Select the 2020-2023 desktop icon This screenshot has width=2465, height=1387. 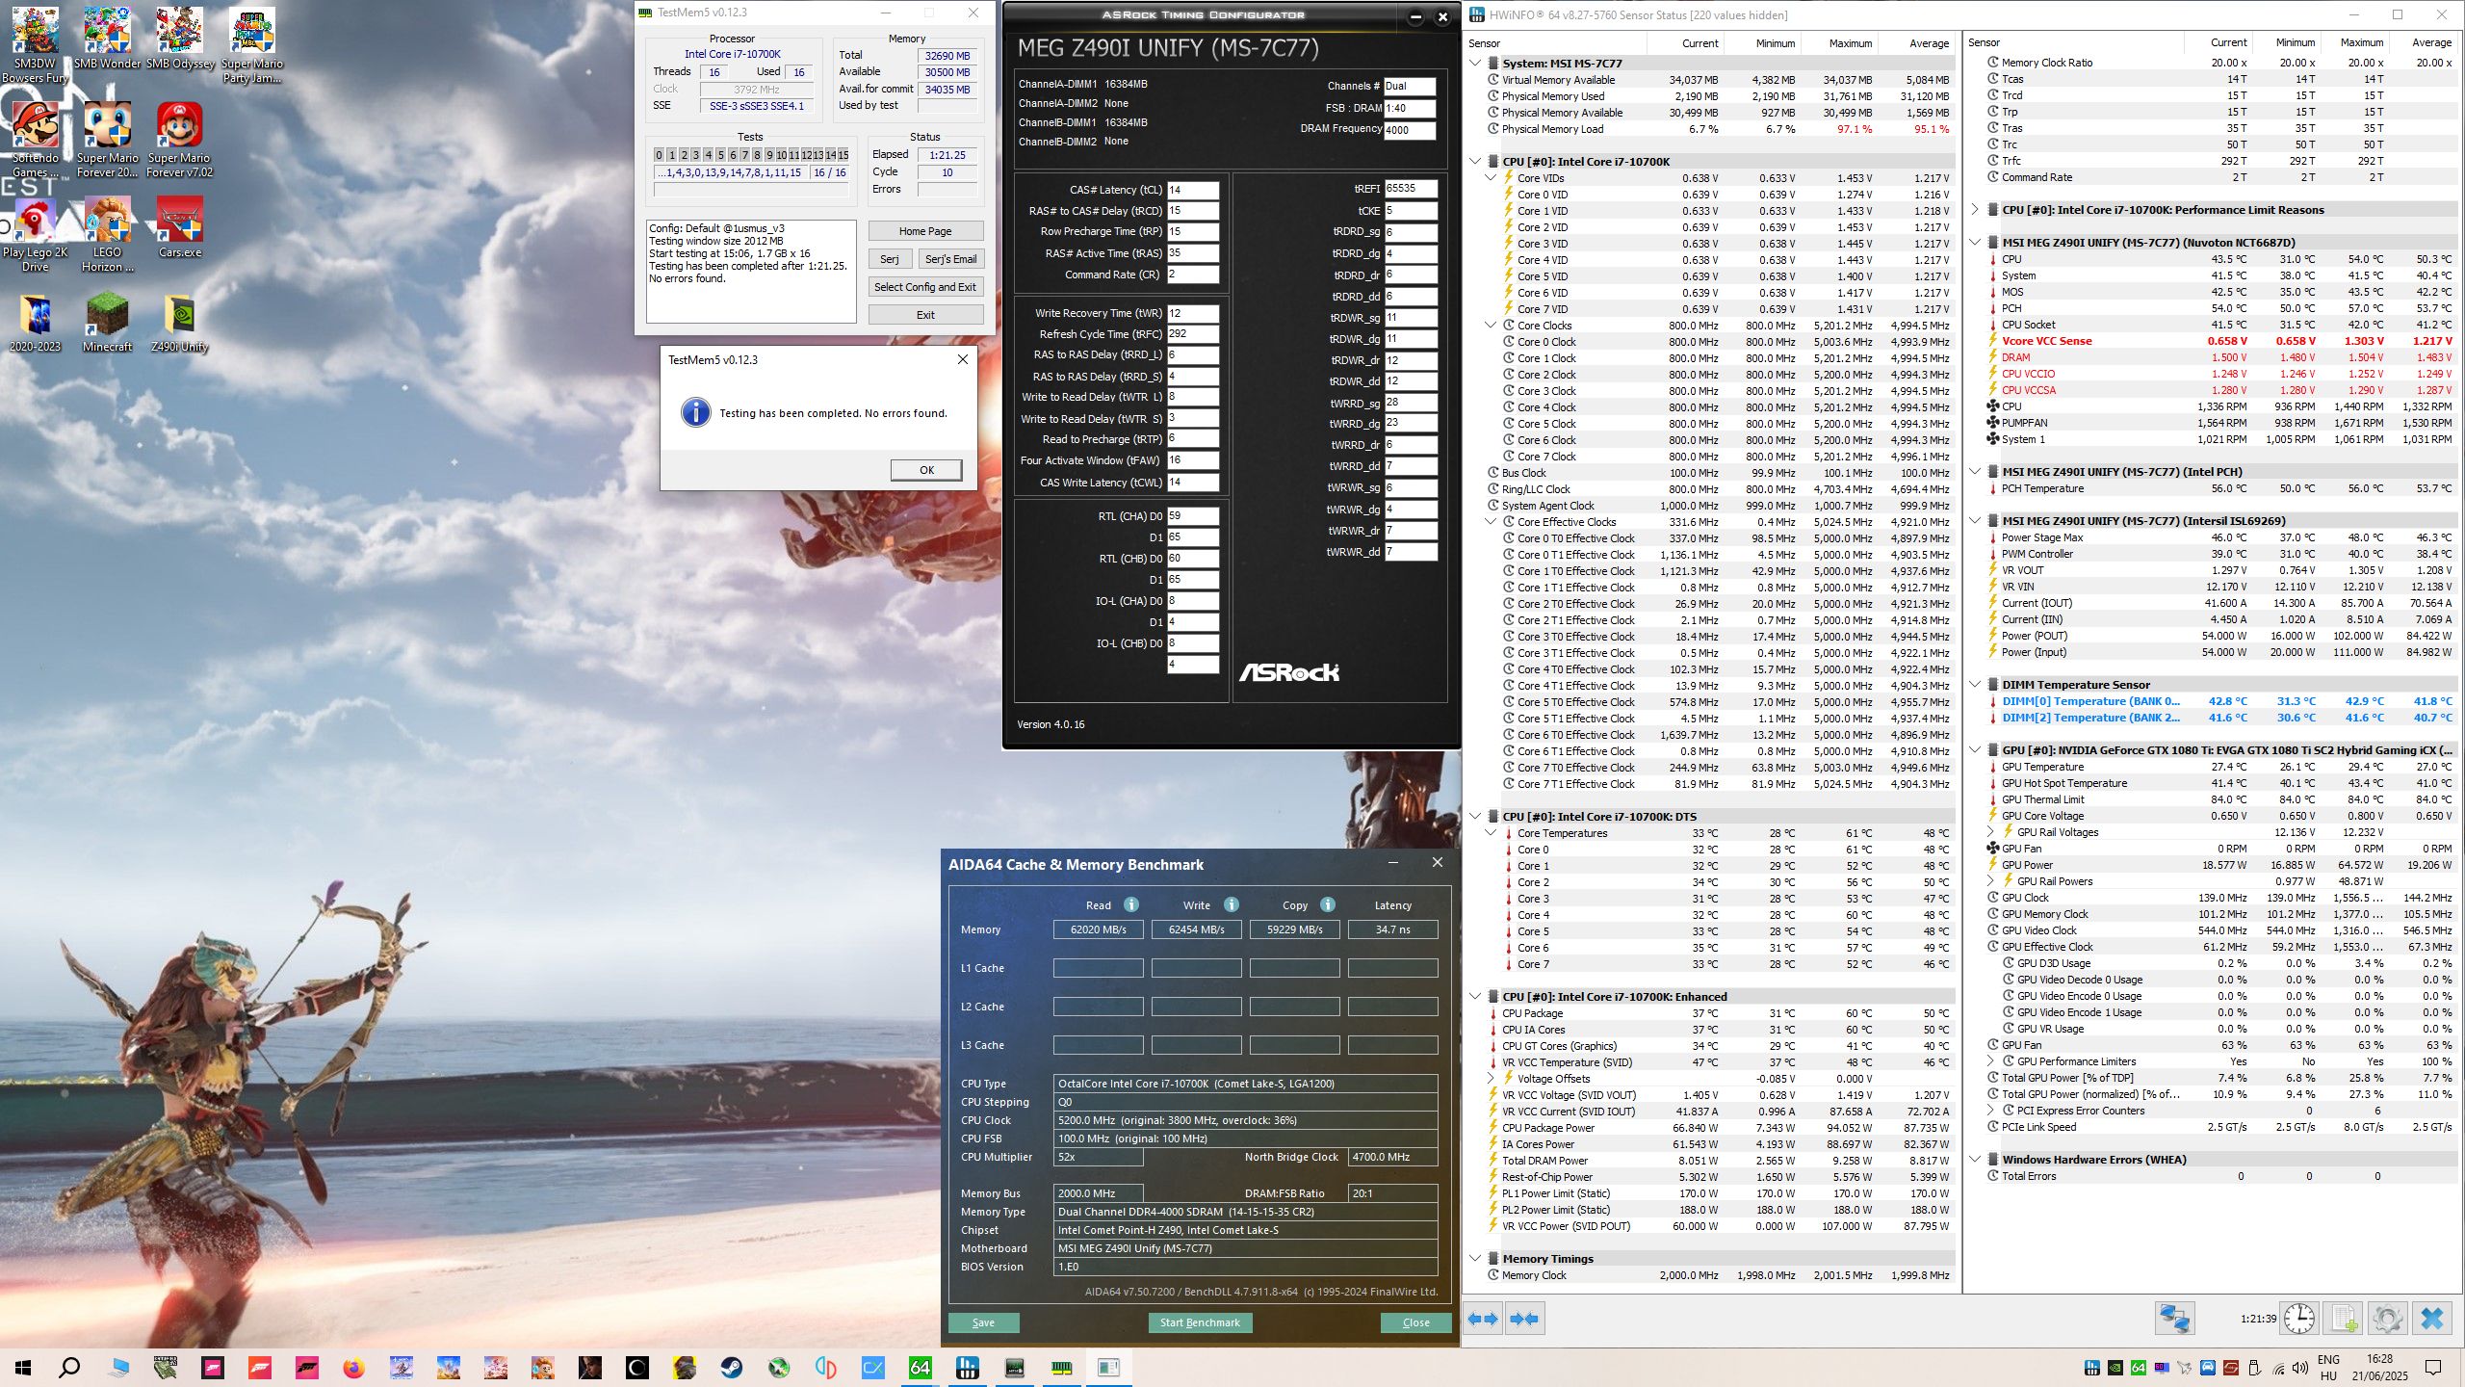point(36,323)
